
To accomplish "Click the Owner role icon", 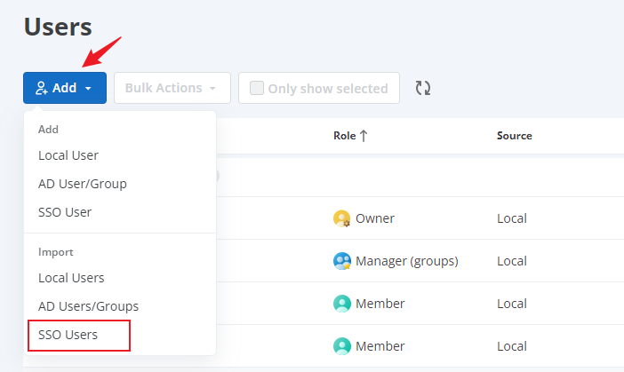I will point(342,218).
